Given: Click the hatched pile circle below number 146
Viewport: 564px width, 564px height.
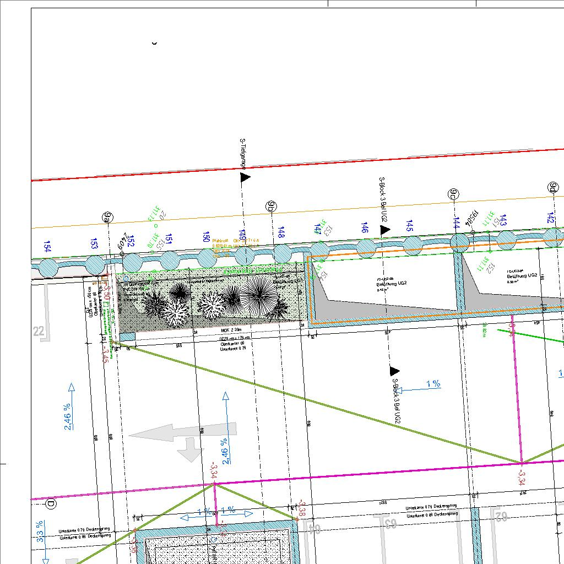Looking at the screenshot, I should click(366, 248).
